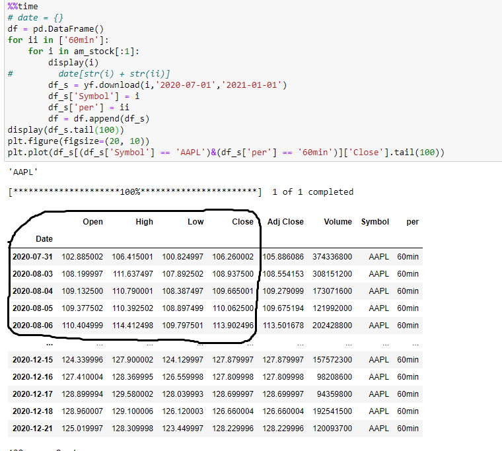Click Volume value 202428800
Viewport: 502px width, 451px height.
[332, 326]
